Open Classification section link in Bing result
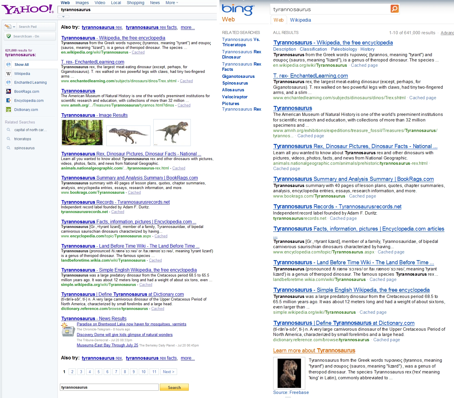The height and width of the screenshot is (398, 454). [313, 49]
